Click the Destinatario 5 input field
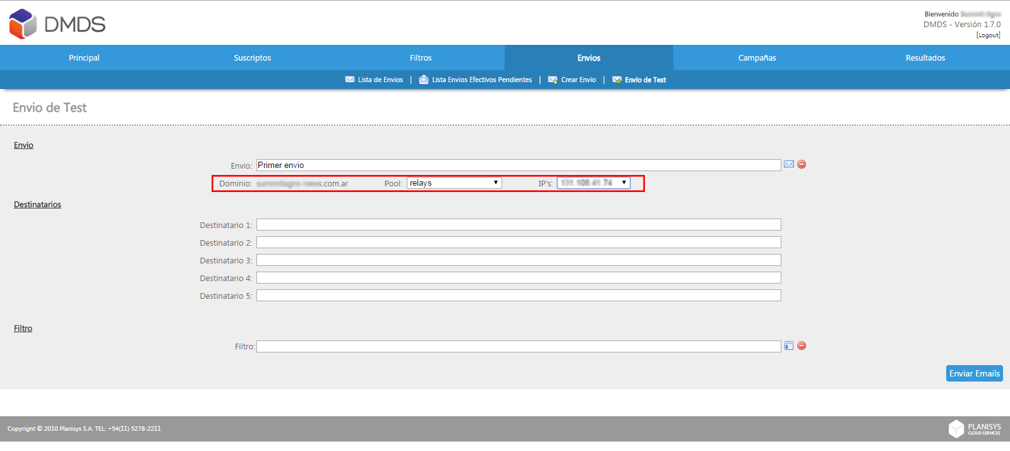 [x=519, y=296]
